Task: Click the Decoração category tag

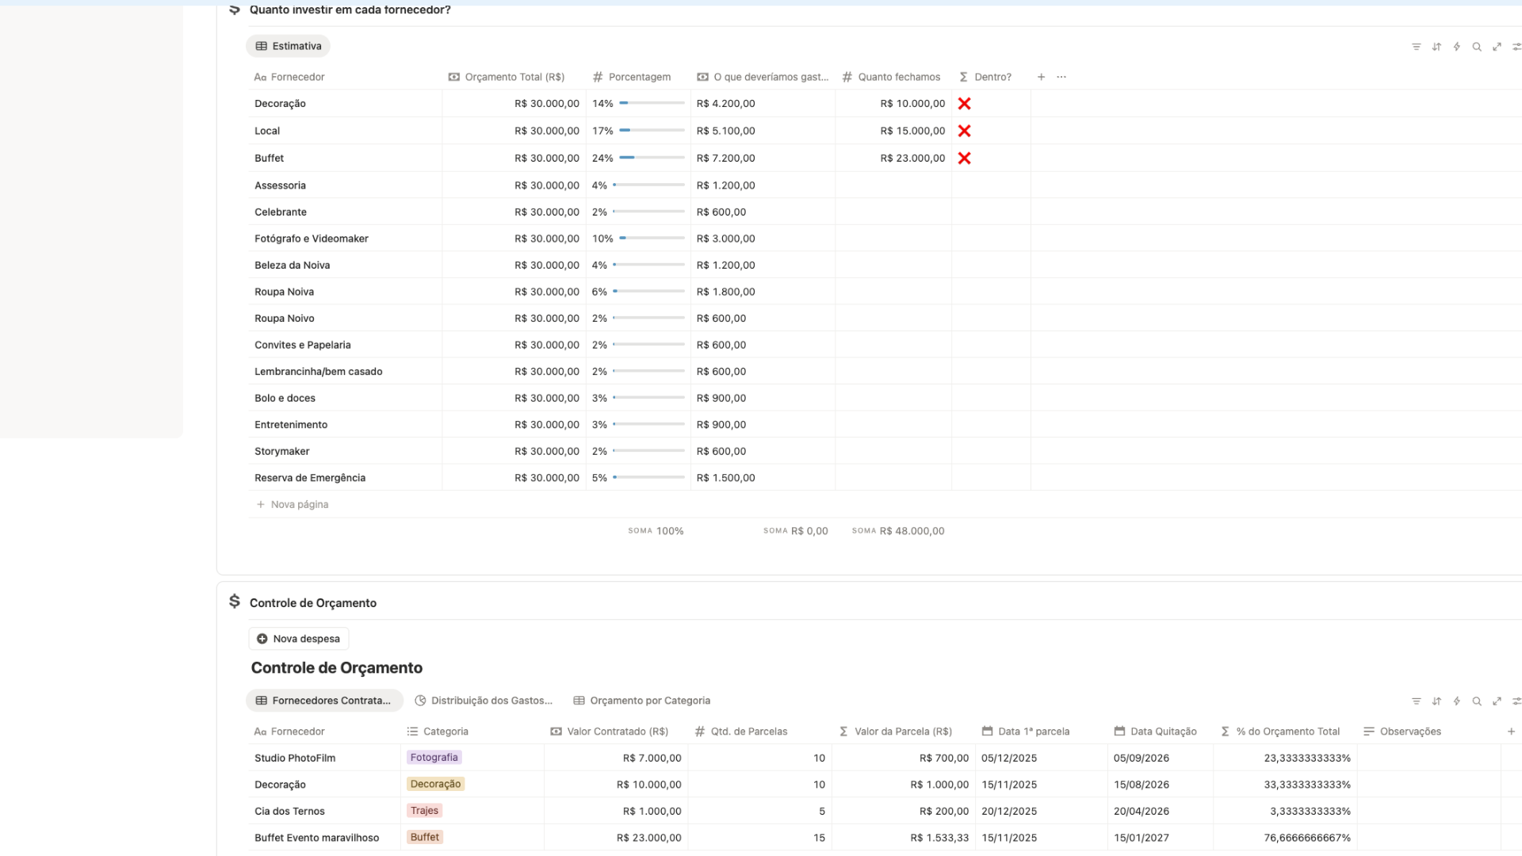Action: (x=435, y=784)
